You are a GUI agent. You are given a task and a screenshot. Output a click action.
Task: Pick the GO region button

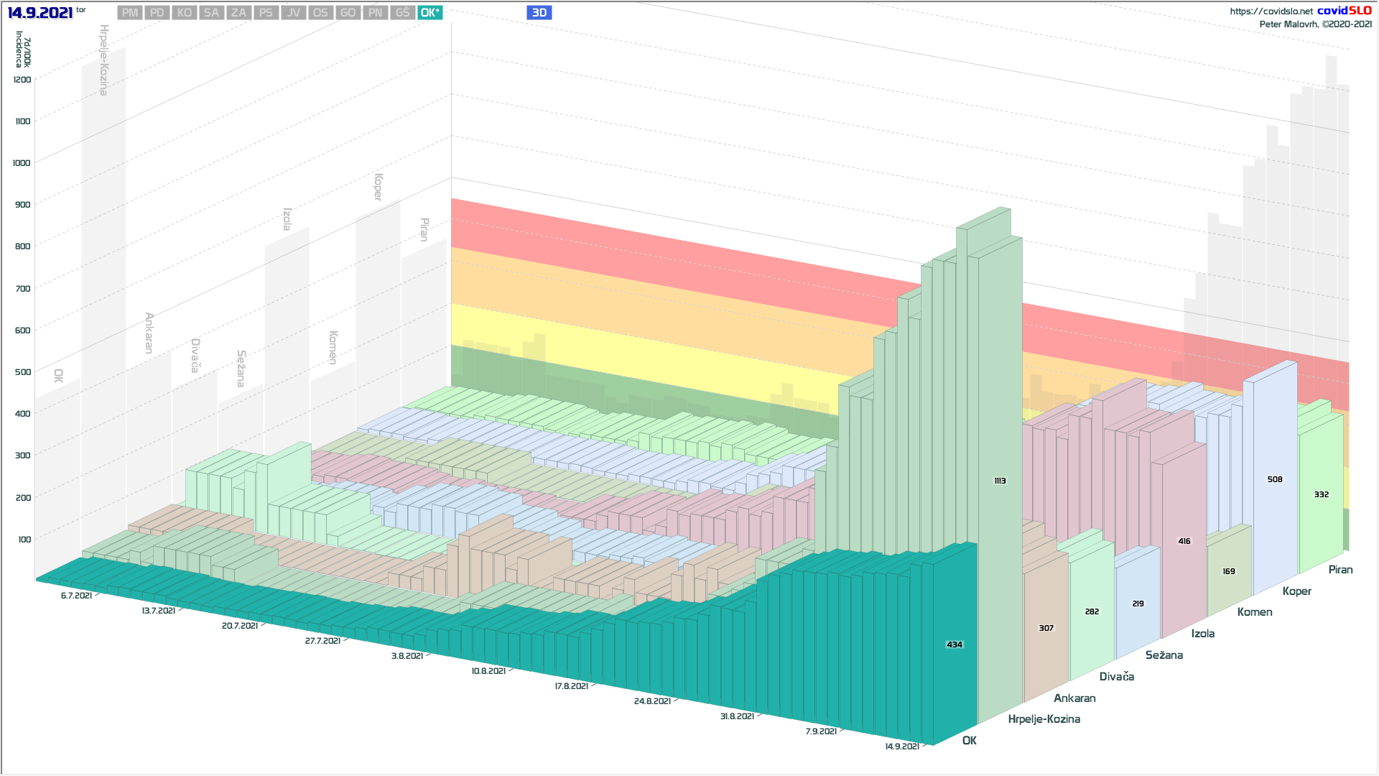coord(348,13)
